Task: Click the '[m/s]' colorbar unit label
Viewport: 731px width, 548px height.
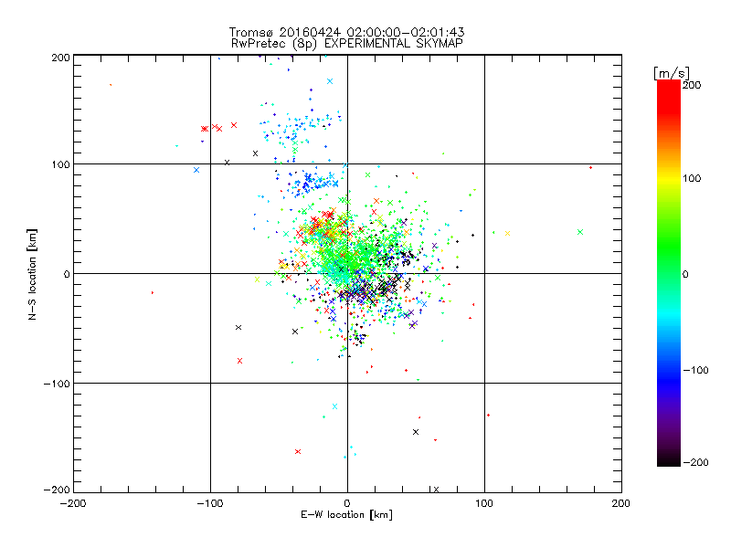Action: pos(672,73)
